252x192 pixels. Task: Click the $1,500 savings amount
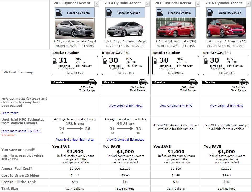(x=75, y=152)
